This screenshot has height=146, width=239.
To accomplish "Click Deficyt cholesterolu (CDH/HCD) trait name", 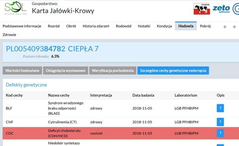I will (64, 133).
